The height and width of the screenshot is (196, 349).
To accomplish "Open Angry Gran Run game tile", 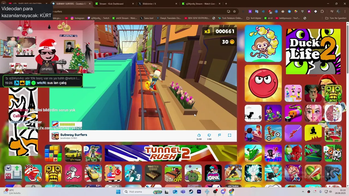I will click(x=273, y=173).
